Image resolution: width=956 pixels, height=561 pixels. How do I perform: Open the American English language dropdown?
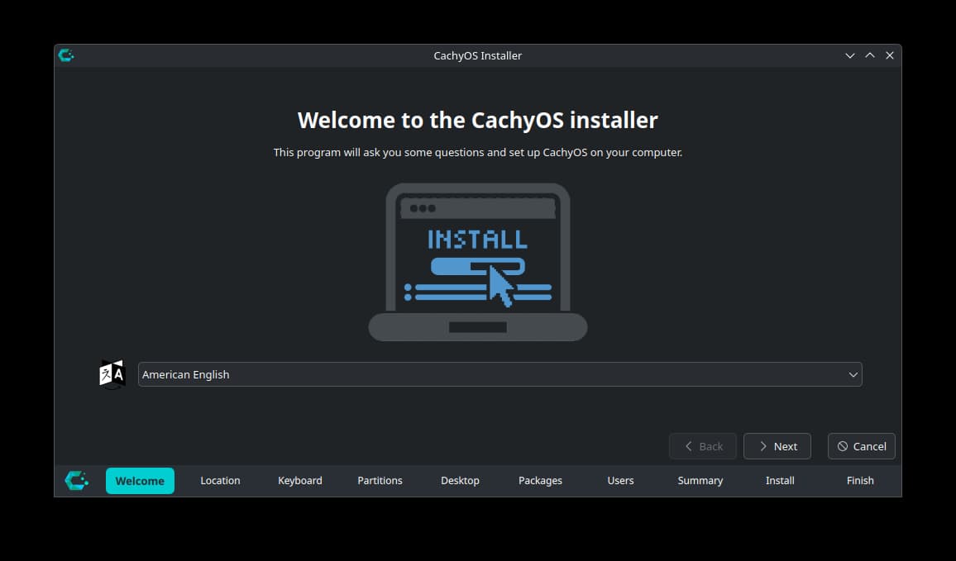(x=500, y=374)
